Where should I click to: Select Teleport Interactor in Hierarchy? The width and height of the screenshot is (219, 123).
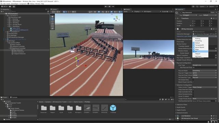coord(20,54)
